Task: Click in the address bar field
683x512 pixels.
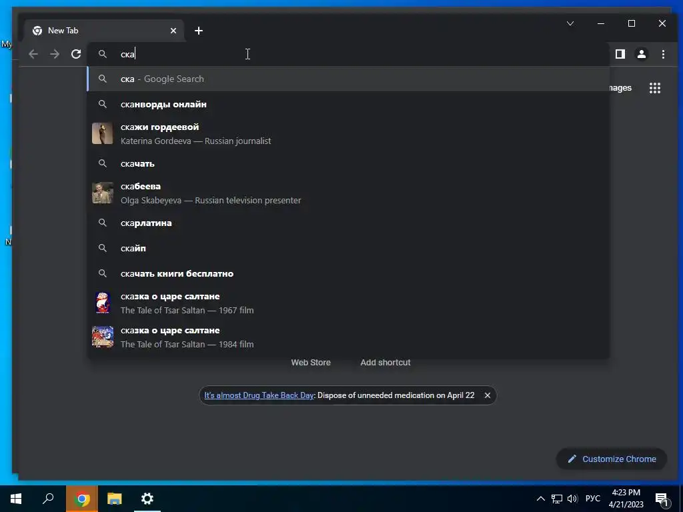Action: coord(348,54)
